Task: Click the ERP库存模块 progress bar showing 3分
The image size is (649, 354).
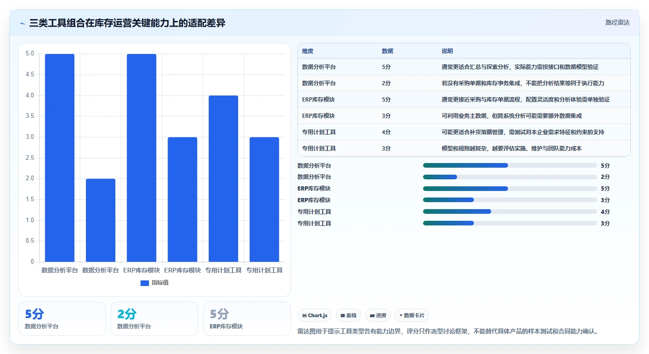Action: click(510, 200)
